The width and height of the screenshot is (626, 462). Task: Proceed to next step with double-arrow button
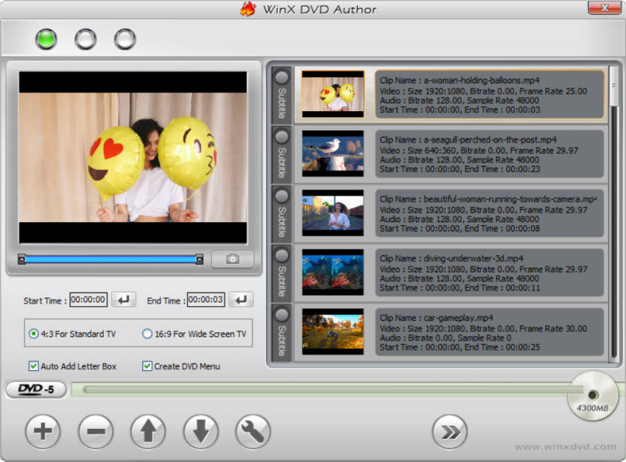coord(450,432)
